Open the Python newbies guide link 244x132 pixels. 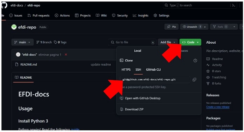pyautogui.click(x=75, y=129)
